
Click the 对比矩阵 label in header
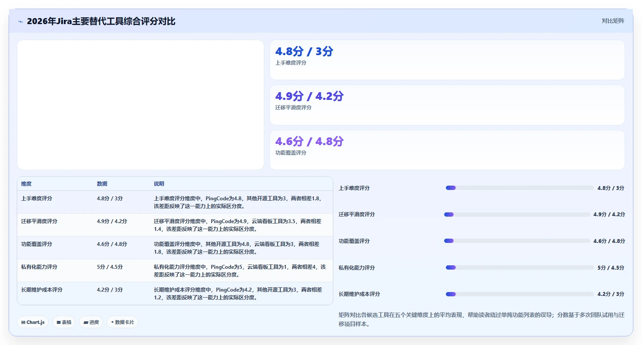pos(613,21)
